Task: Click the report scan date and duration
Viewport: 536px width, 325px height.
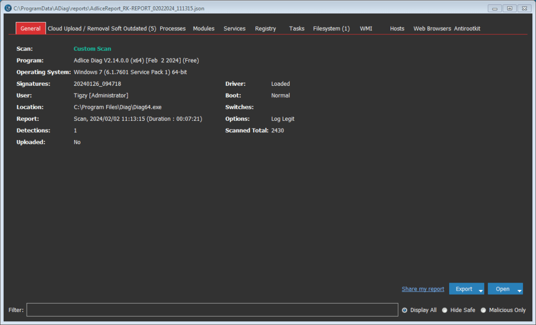Action: point(138,119)
